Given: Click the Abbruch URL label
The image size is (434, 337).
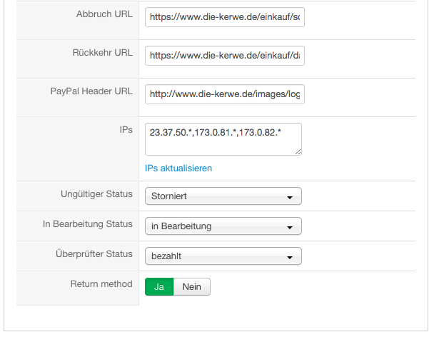Looking at the screenshot, I should [x=104, y=14].
